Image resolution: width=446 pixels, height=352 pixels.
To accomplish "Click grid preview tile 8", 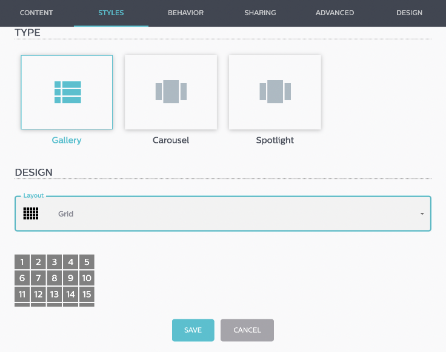I will coord(55,278).
